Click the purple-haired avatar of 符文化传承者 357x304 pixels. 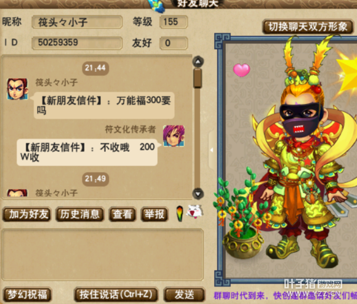(174, 136)
